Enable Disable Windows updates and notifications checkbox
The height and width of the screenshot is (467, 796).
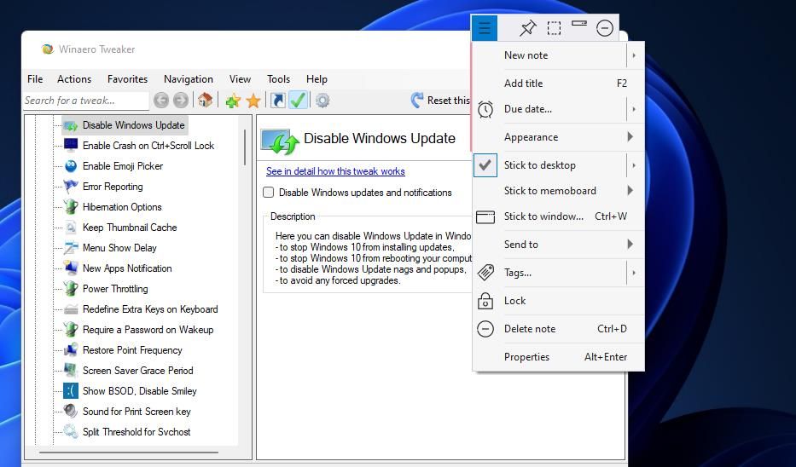click(268, 193)
